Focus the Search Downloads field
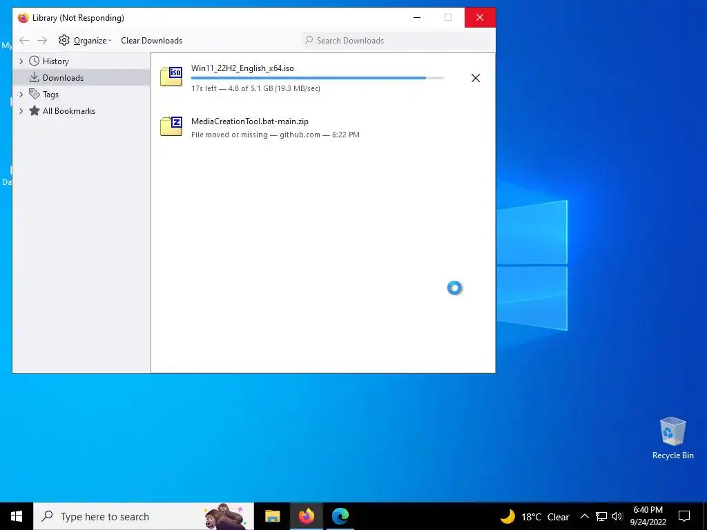Screen dimensions: 707x530 click(x=397, y=41)
